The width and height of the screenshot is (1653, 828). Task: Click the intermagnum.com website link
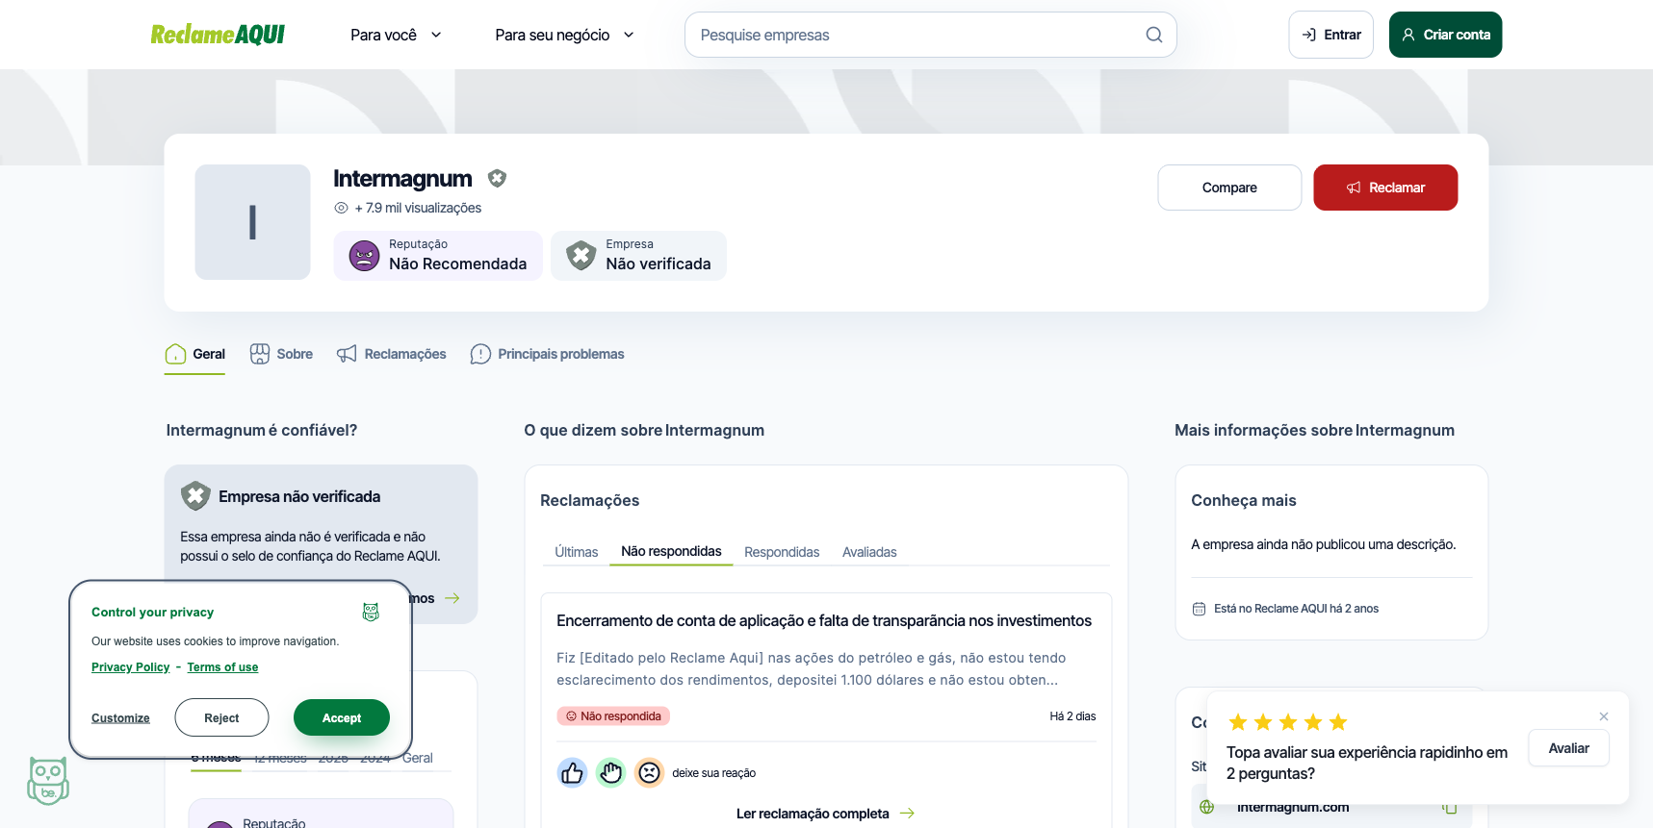[1293, 807]
